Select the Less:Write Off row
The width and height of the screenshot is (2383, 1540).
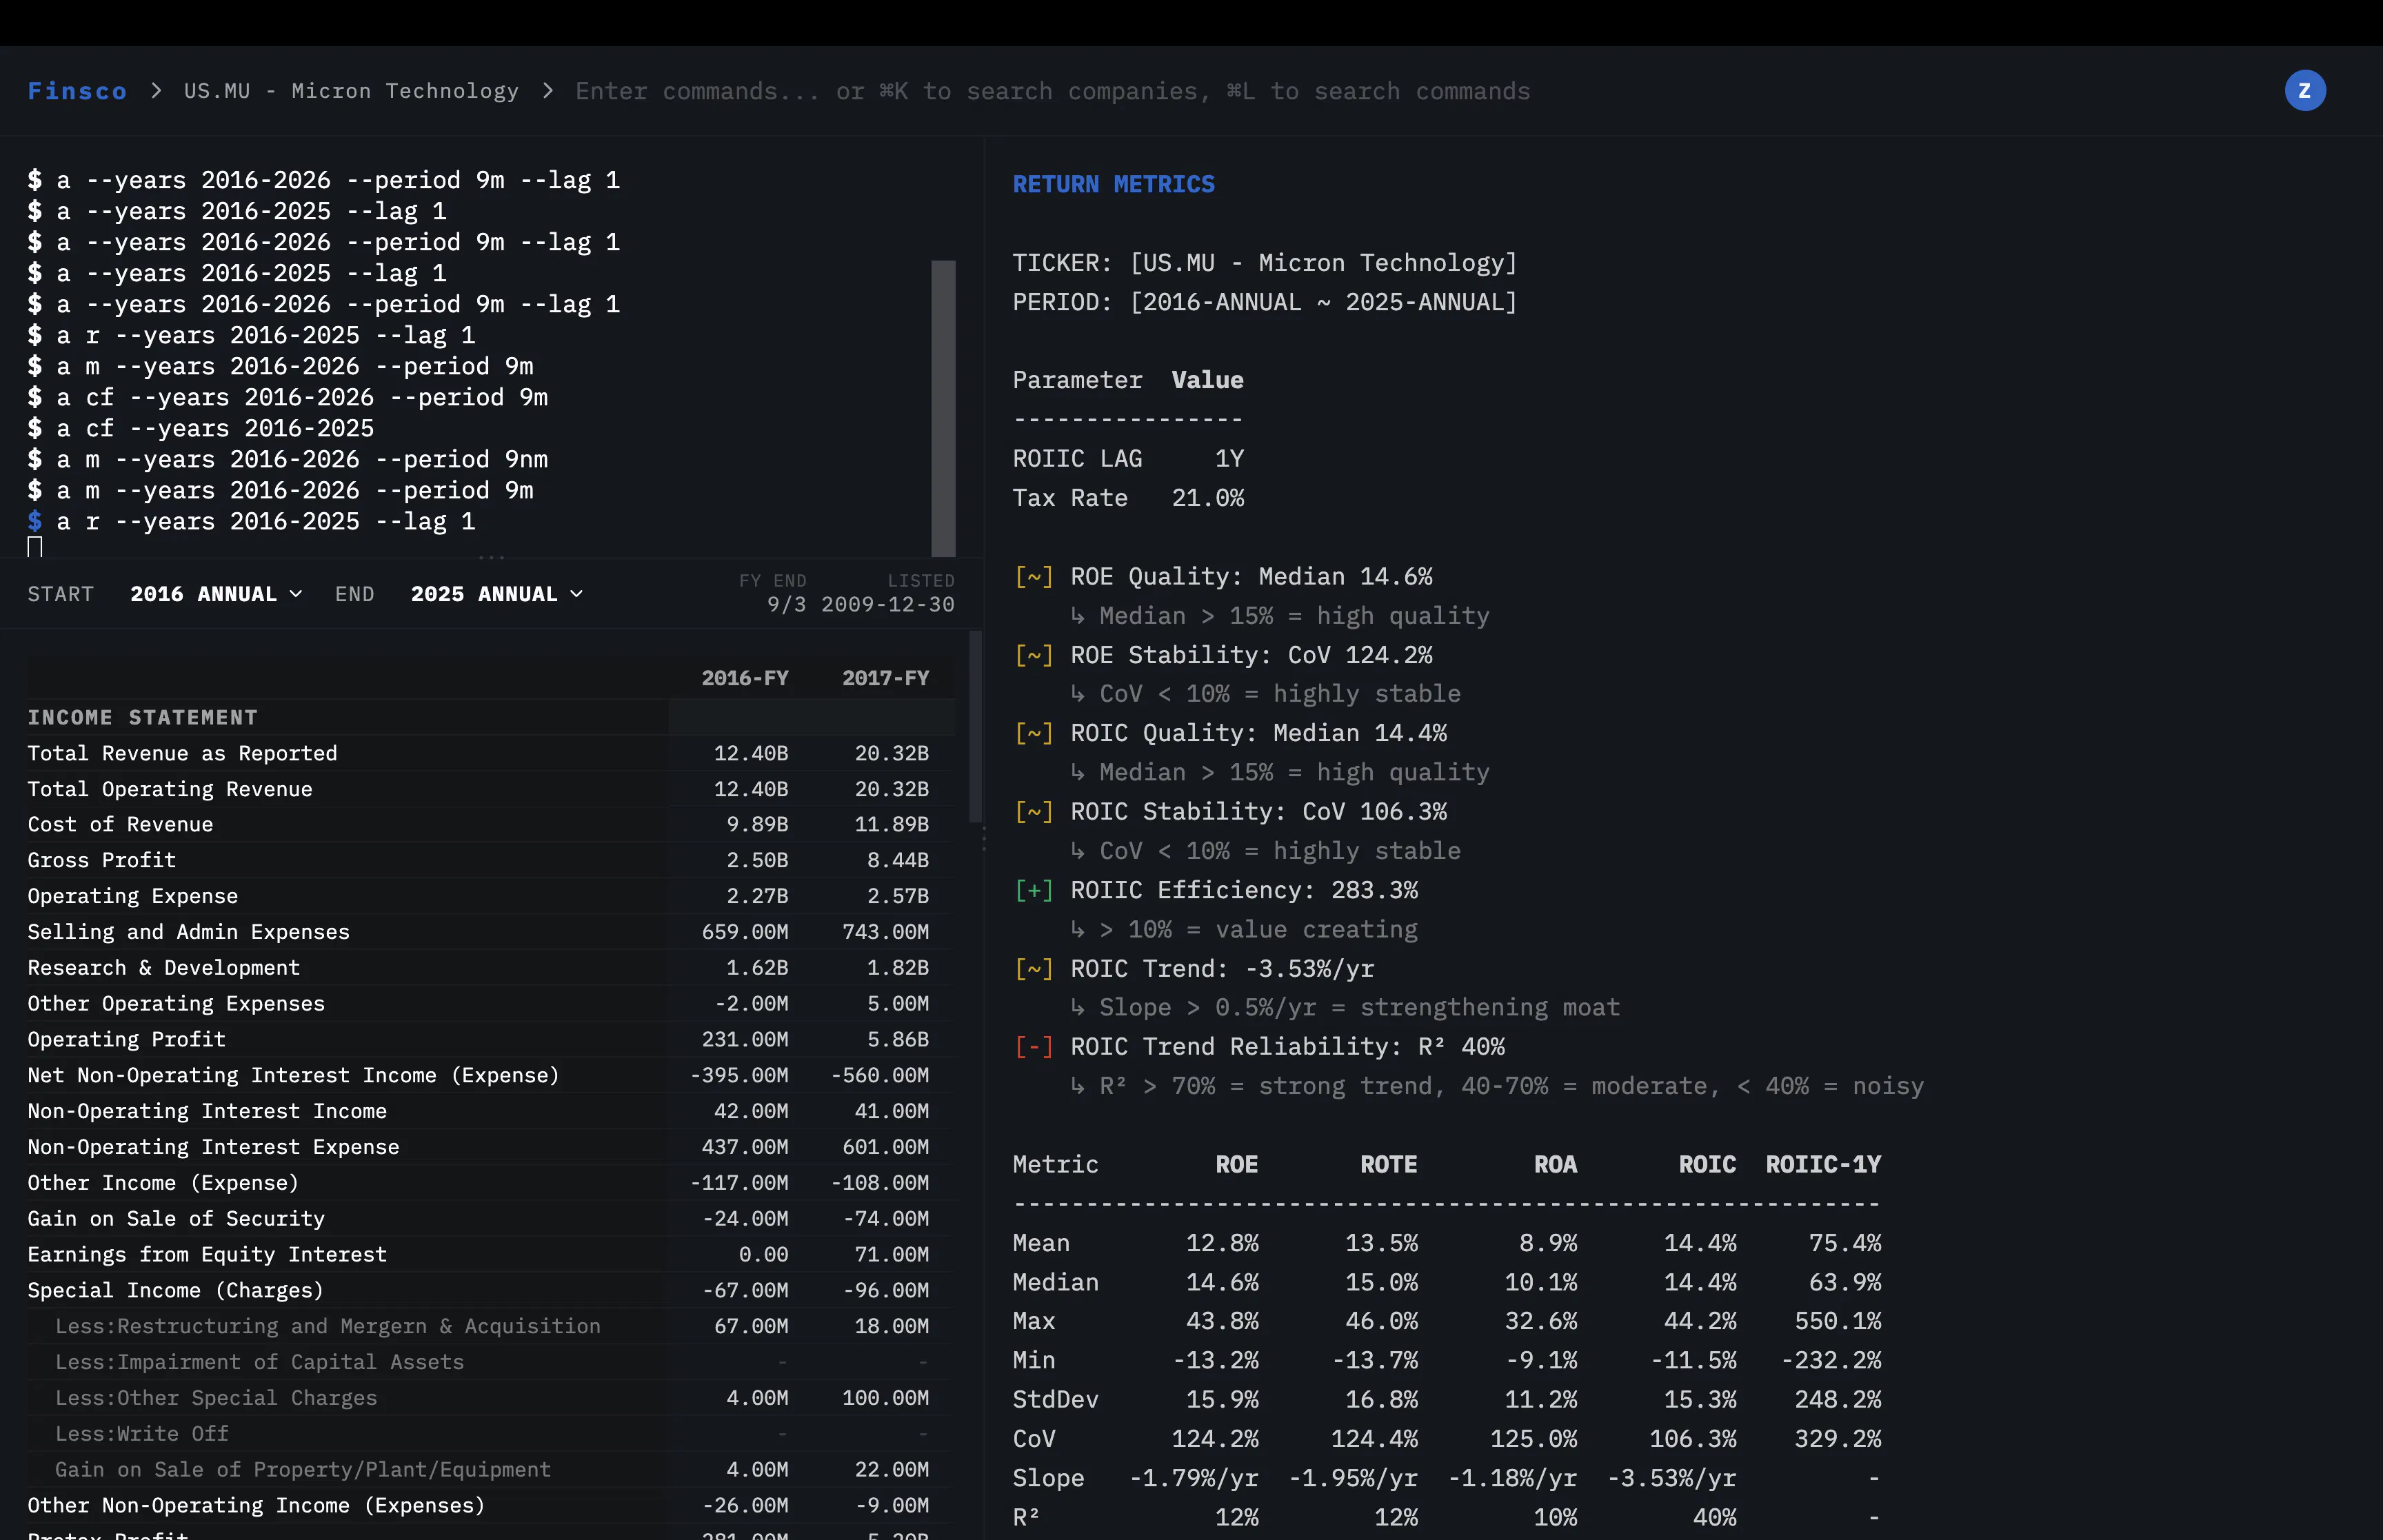coord(491,1434)
